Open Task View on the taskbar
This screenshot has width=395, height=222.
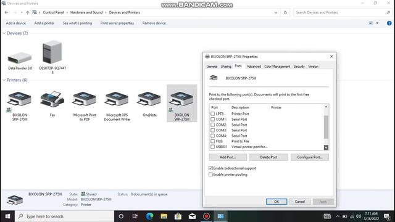coord(135,216)
